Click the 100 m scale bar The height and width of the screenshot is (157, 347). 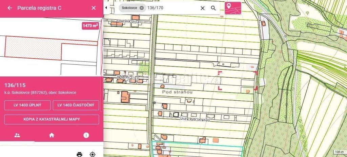coord(339,152)
